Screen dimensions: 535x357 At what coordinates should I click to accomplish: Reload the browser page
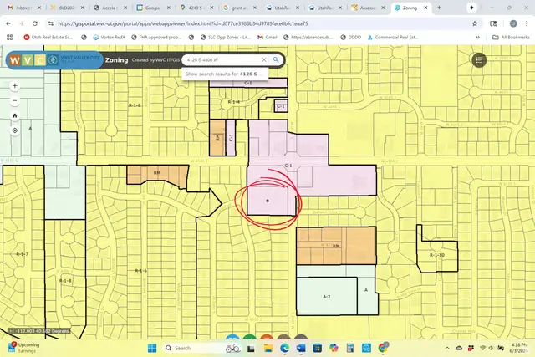point(37,23)
